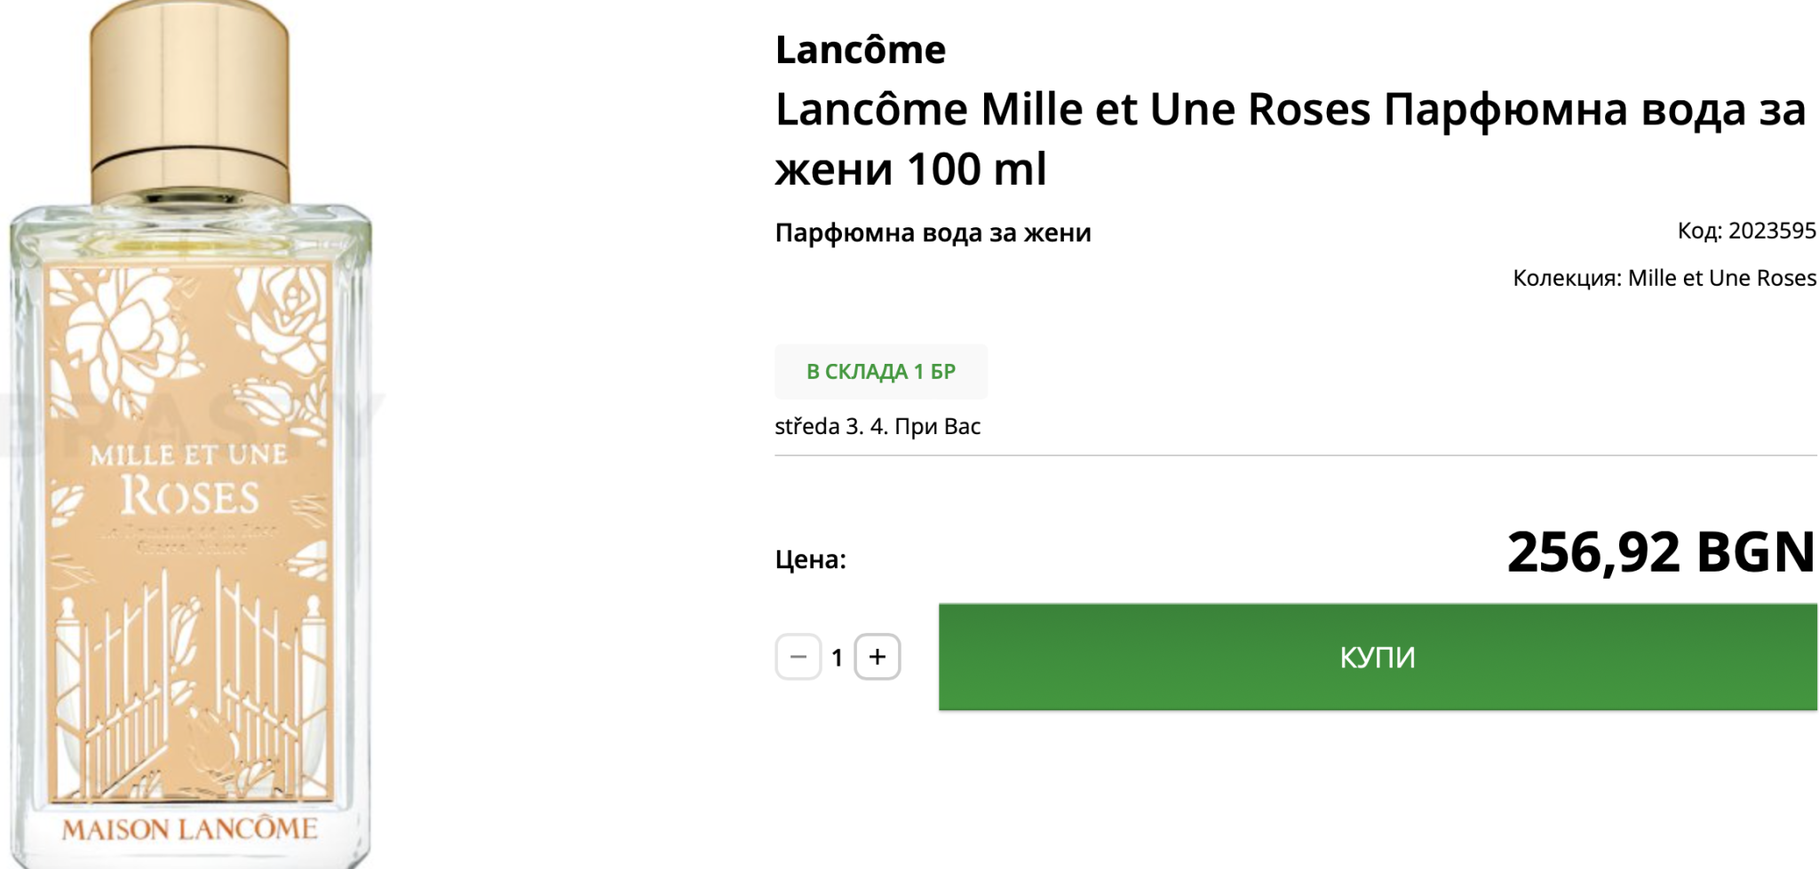Click the quantity number field
1819x869 pixels.
coord(837,658)
